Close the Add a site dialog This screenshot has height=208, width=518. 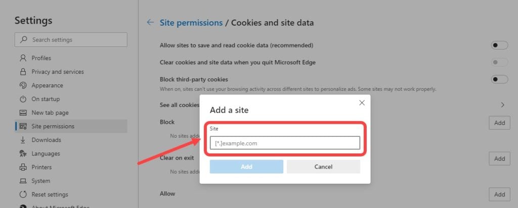coord(362,103)
